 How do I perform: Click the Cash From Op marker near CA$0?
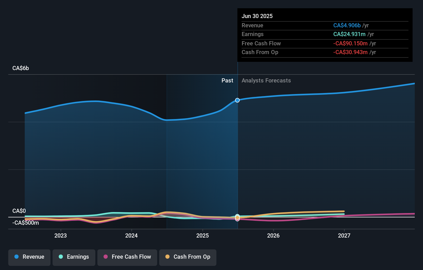tap(237, 218)
